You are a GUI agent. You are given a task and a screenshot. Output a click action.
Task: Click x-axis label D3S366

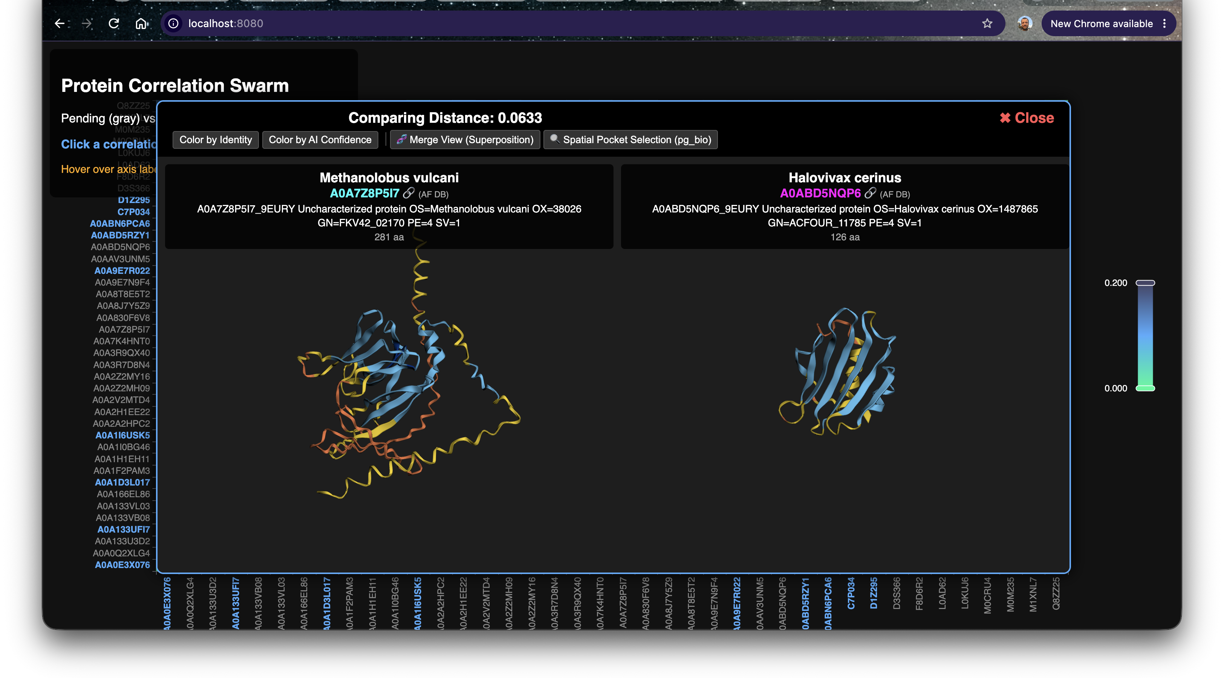tap(896, 593)
